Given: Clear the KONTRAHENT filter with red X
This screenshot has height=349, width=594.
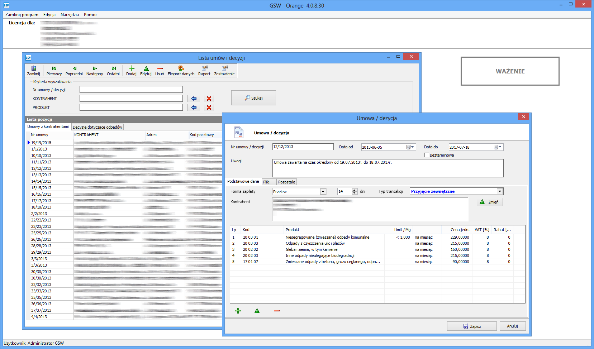Looking at the screenshot, I should click(209, 99).
